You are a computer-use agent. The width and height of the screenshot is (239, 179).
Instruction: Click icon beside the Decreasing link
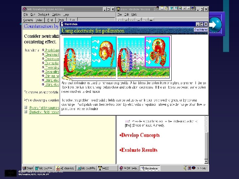tap(43, 59)
